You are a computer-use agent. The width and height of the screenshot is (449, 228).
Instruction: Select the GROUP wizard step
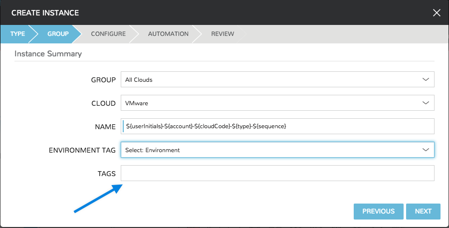pyautogui.click(x=58, y=34)
